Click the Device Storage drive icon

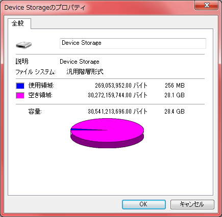[23, 45]
